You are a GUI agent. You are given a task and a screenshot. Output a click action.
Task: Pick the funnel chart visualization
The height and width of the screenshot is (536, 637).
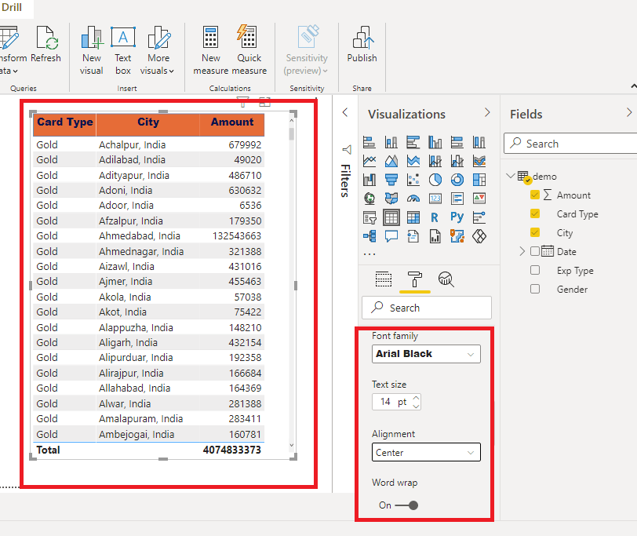click(391, 180)
